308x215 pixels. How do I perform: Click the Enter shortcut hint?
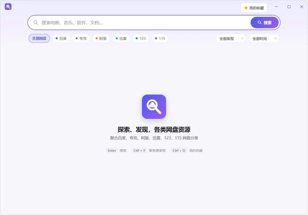click(112, 150)
